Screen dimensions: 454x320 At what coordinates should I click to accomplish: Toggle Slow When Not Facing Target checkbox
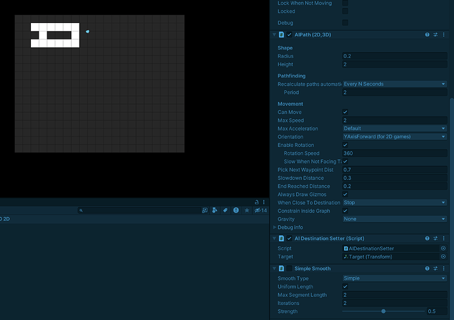point(345,161)
